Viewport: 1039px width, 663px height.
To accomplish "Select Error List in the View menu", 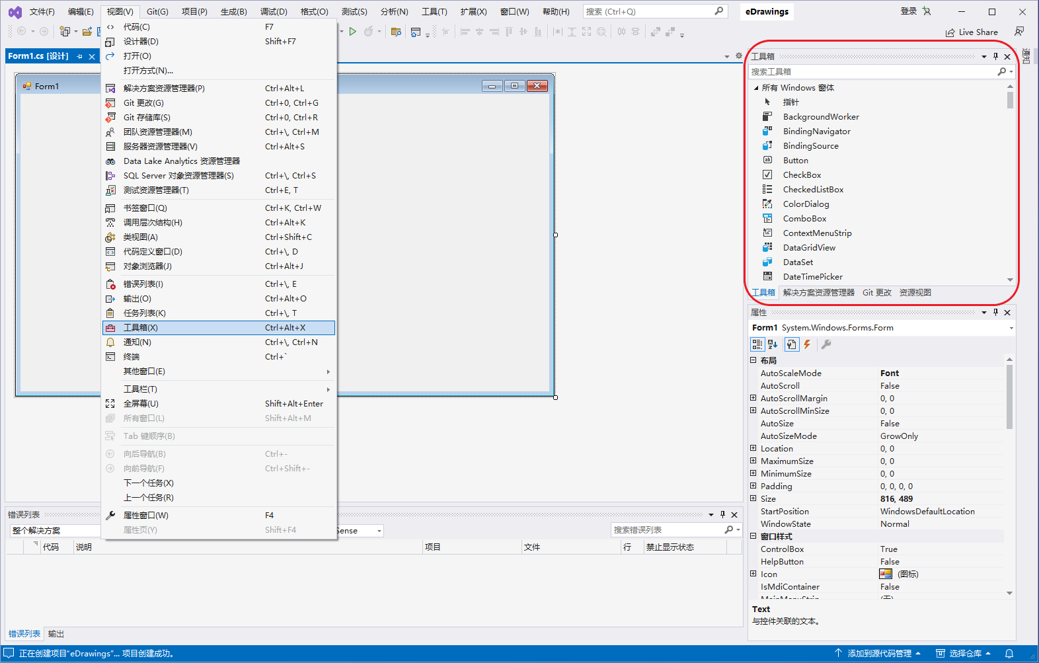I will pyautogui.click(x=219, y=284).
